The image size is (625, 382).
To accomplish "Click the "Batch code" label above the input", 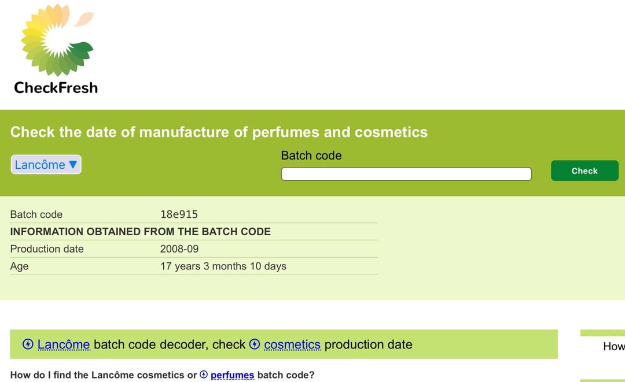I will 311,155.
